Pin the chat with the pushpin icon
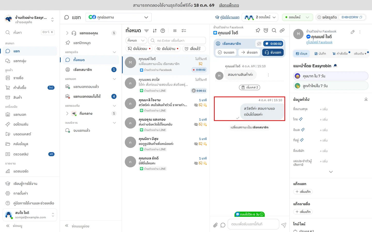The width and height of the screenshot is (372, 232). point(258,30)
